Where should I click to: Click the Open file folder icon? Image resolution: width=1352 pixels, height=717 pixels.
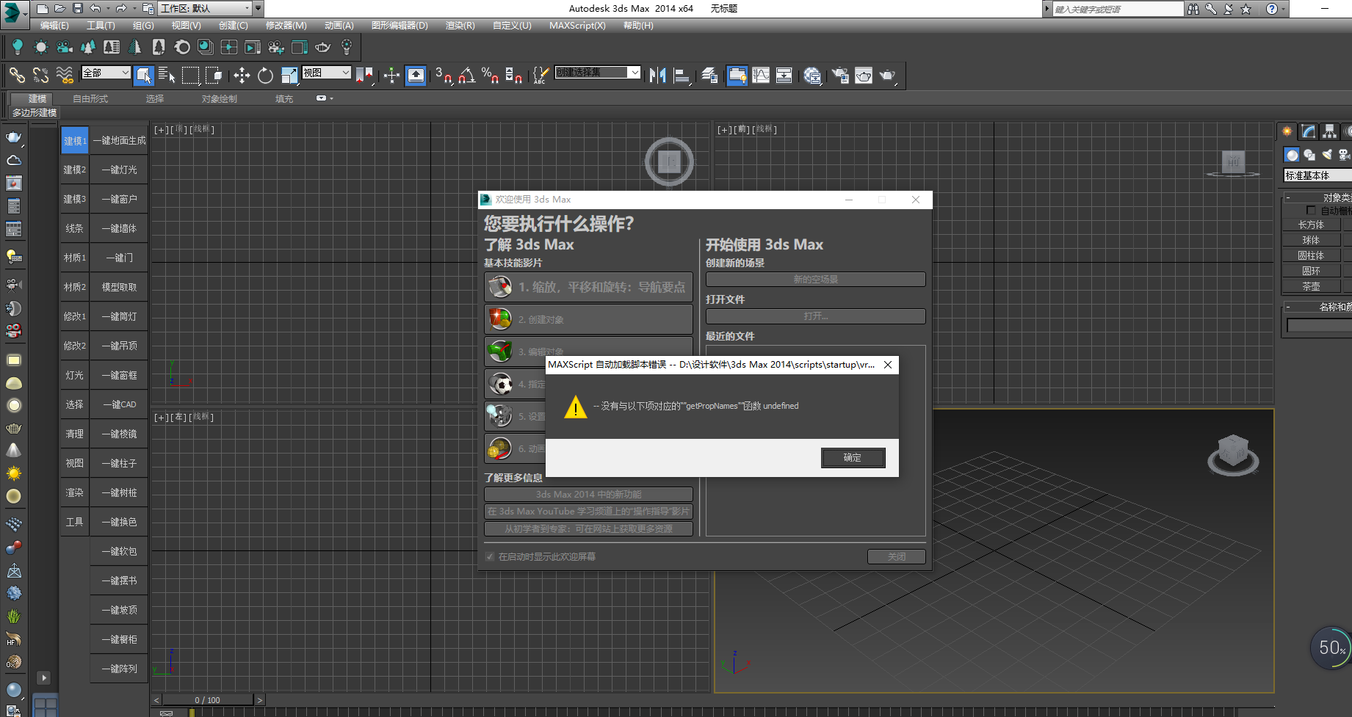point(59,9)
